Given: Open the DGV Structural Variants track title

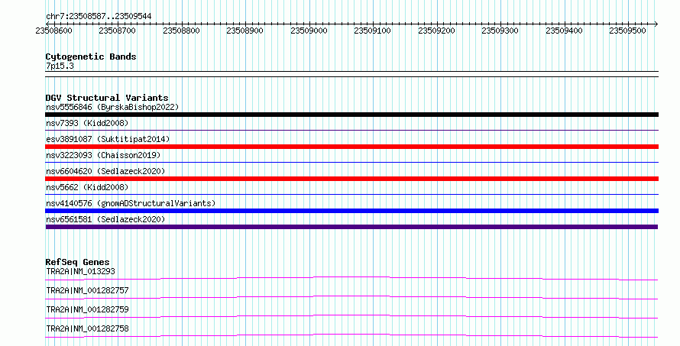Looking at the screenshot, I should [x=107, y=98].
